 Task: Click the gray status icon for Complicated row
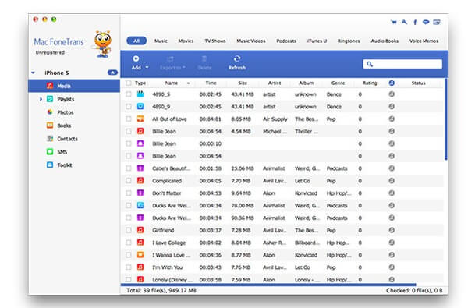point(392,181)
